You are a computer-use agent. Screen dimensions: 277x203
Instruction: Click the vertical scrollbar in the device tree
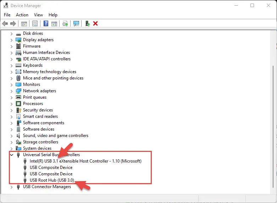[x=273, y=126]
